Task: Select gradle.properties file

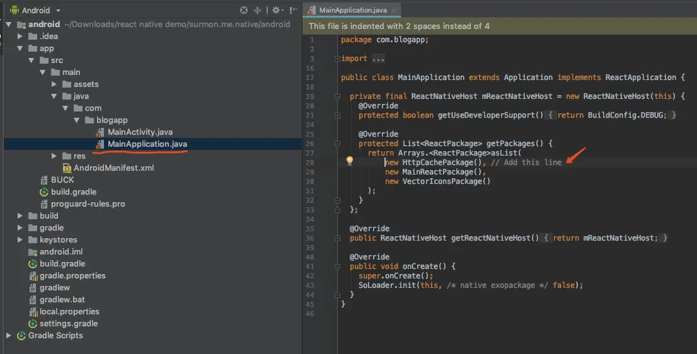Action: coord(72,276)
